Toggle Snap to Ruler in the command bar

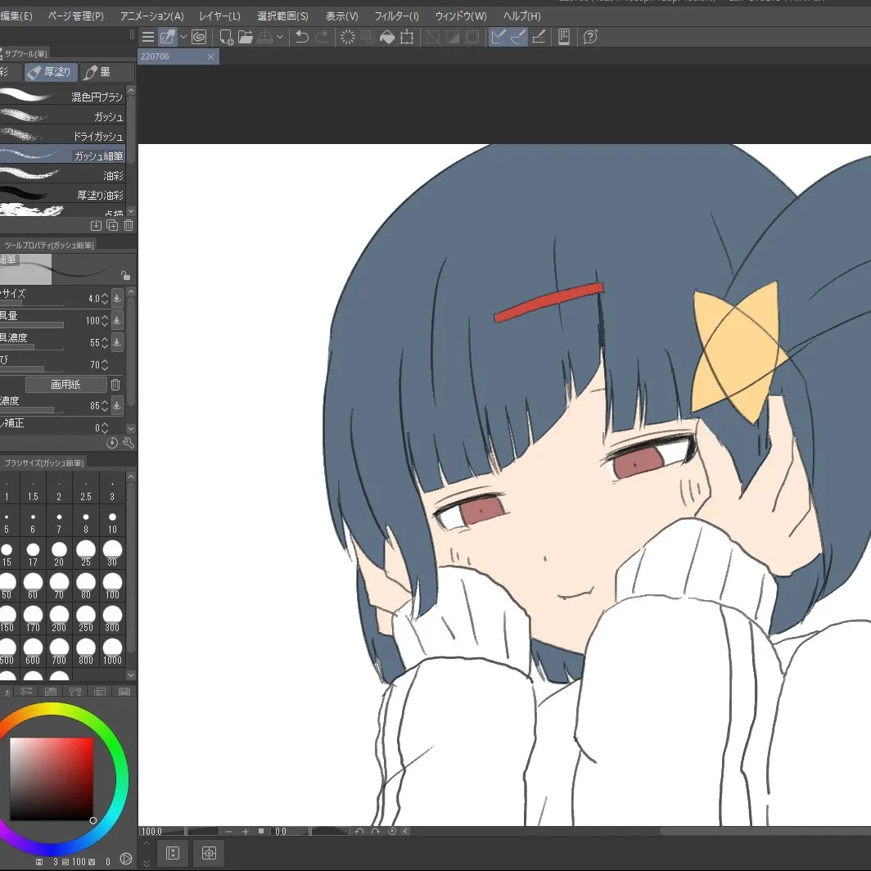(498, 37)
